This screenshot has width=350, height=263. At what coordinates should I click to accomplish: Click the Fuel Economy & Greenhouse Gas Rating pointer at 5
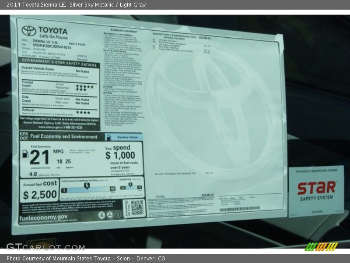pos(87,185)
